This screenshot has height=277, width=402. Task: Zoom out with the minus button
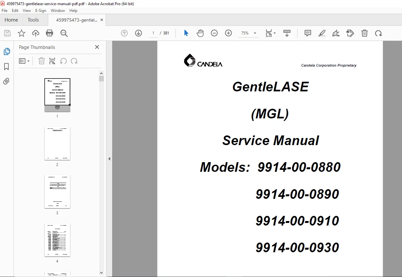214,33
